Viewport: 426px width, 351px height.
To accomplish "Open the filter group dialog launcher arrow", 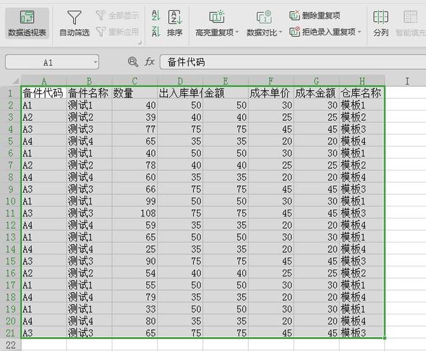I will tap(140, 43).
